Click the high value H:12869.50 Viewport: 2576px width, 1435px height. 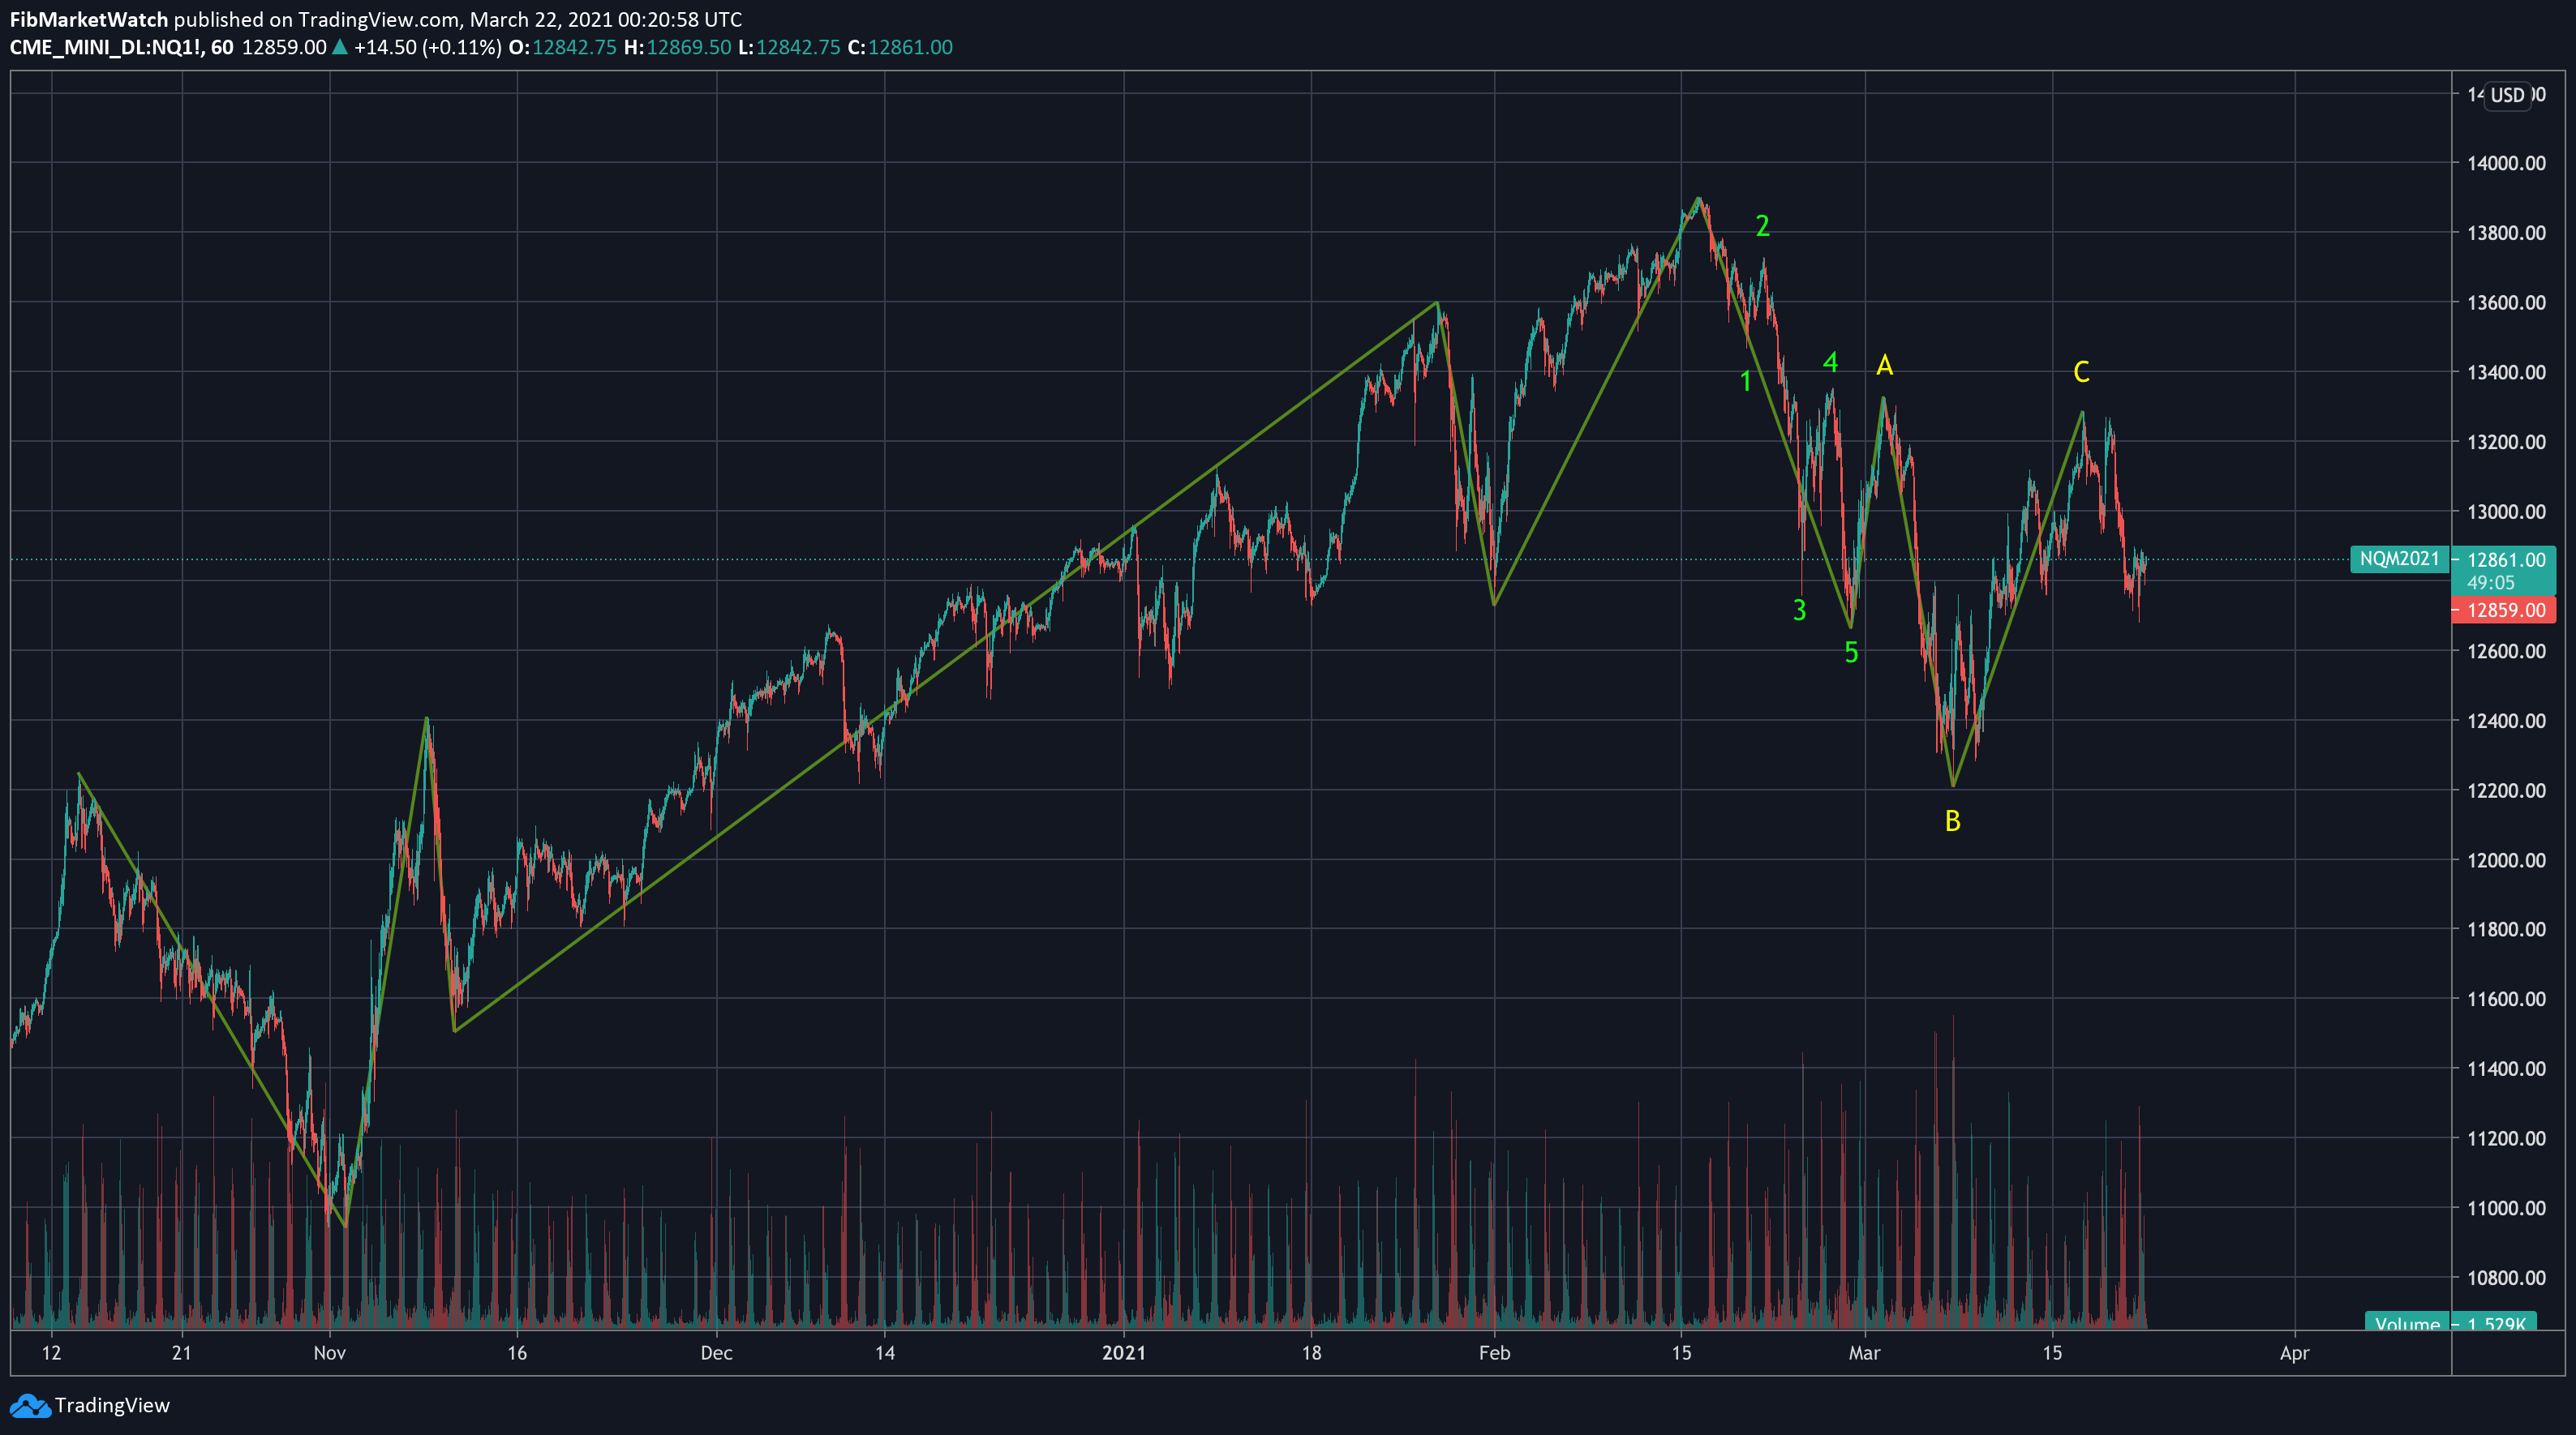[x=677, y=47]
